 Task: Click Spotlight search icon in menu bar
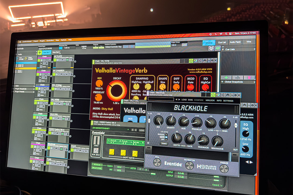[226, 34]
